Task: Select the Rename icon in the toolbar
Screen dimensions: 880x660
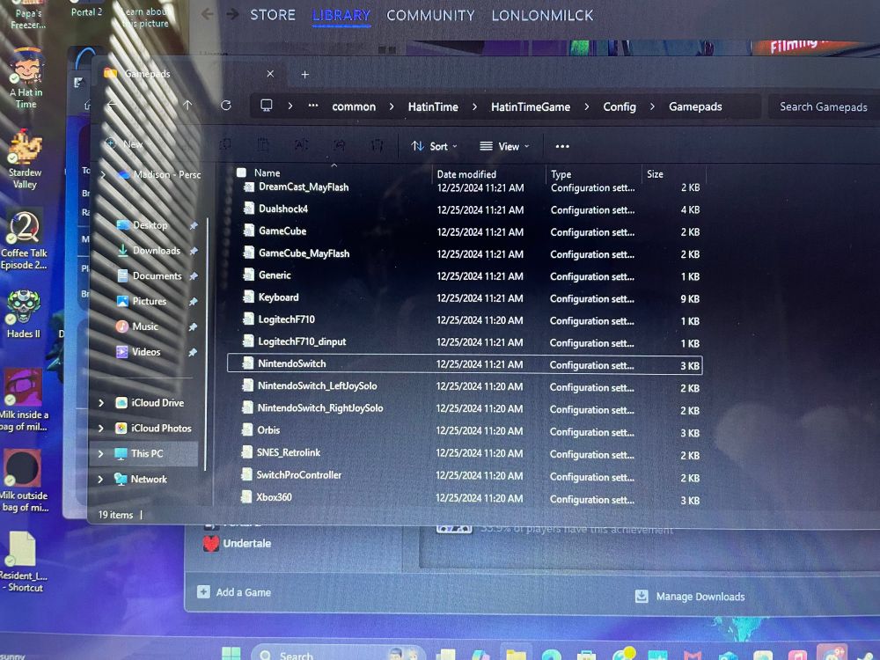Action: 302,144
